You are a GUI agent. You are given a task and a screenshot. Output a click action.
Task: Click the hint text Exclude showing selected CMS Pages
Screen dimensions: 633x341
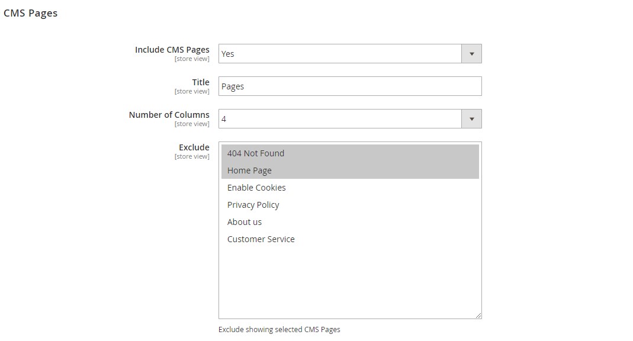click(279, 329)
